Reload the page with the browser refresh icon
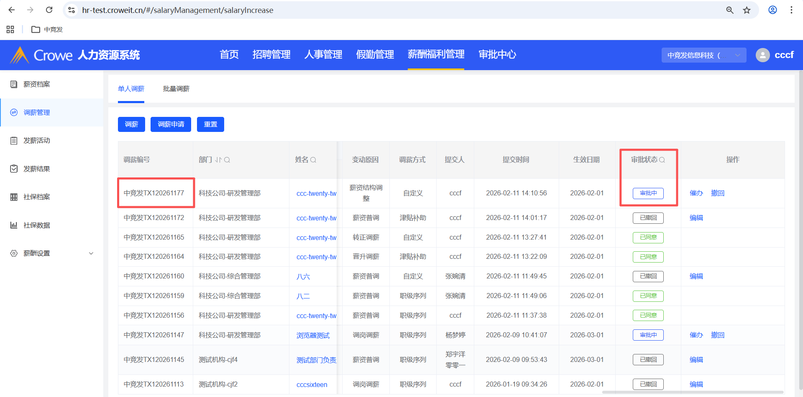The width and height of the screenshot is (803, 397). pyautogui.click(x=49, y=10)
